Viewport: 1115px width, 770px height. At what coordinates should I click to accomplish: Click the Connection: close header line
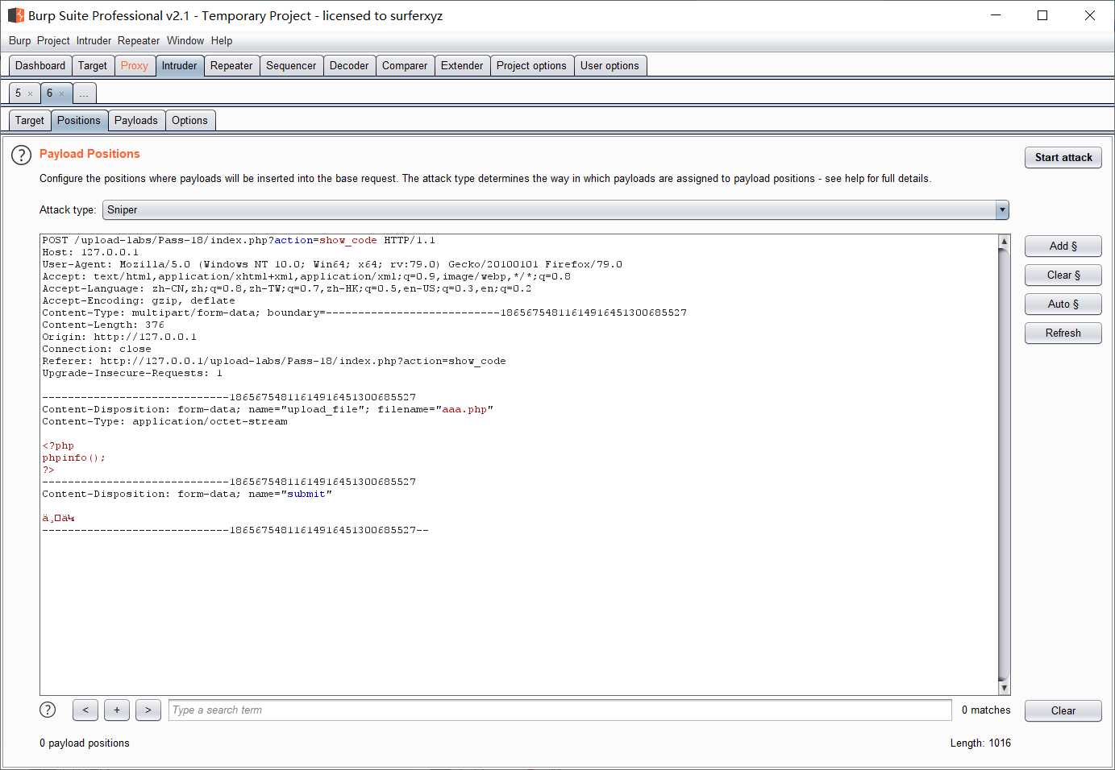point(97,349)
